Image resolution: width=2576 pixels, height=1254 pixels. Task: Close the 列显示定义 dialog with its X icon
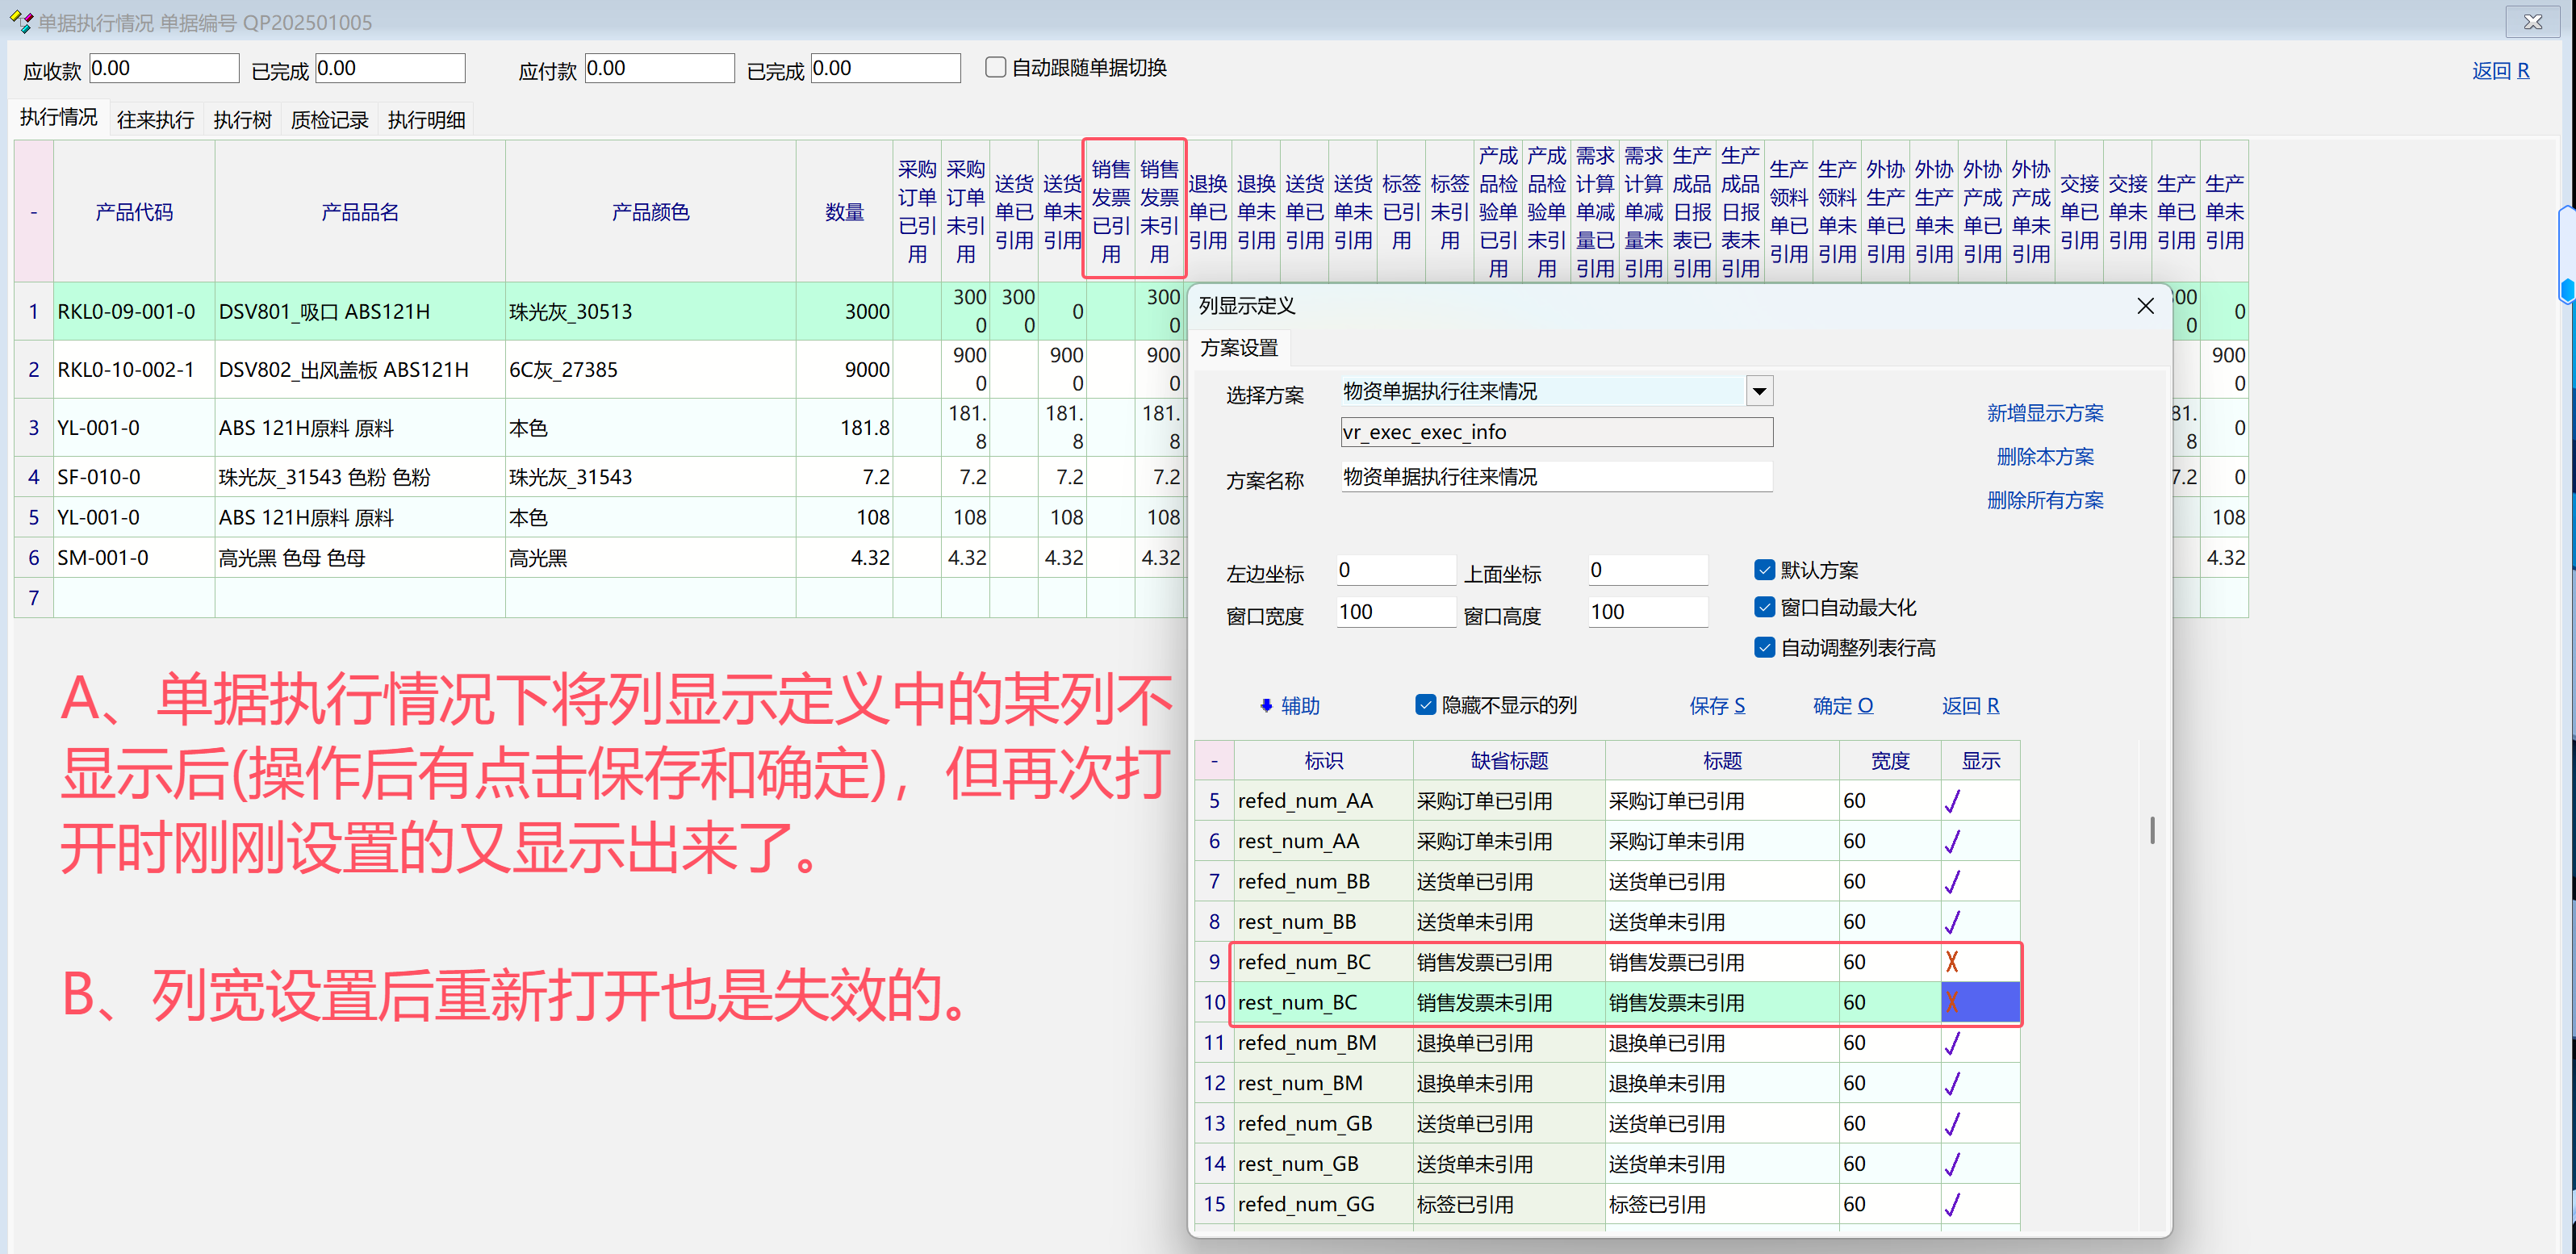[2145, 306]
